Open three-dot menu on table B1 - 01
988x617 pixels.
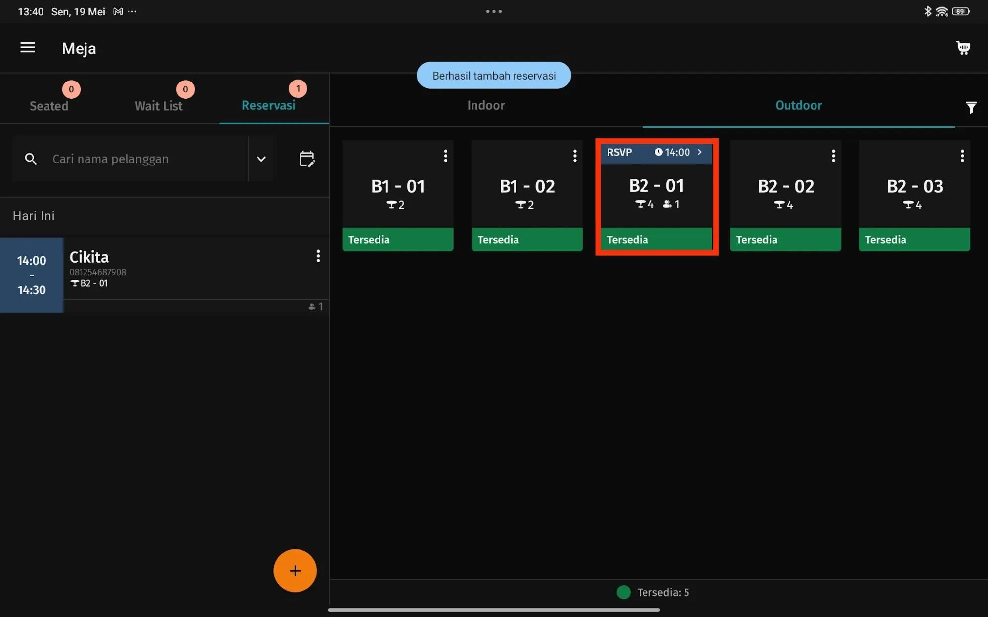tap(445, 156)
